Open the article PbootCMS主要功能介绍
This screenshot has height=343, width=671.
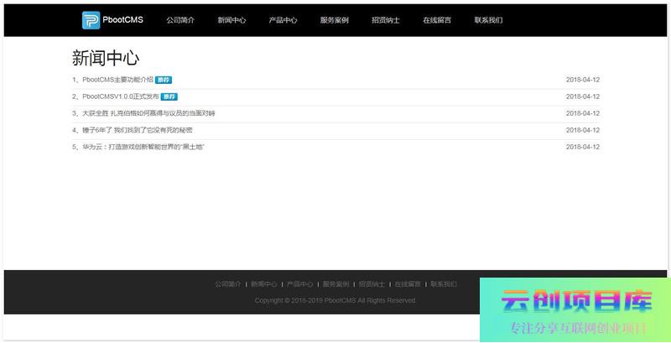coord(117,80)
